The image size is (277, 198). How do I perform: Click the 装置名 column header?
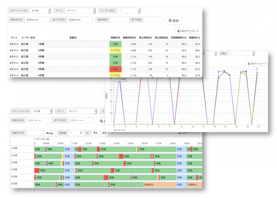[x=73, y=38]
